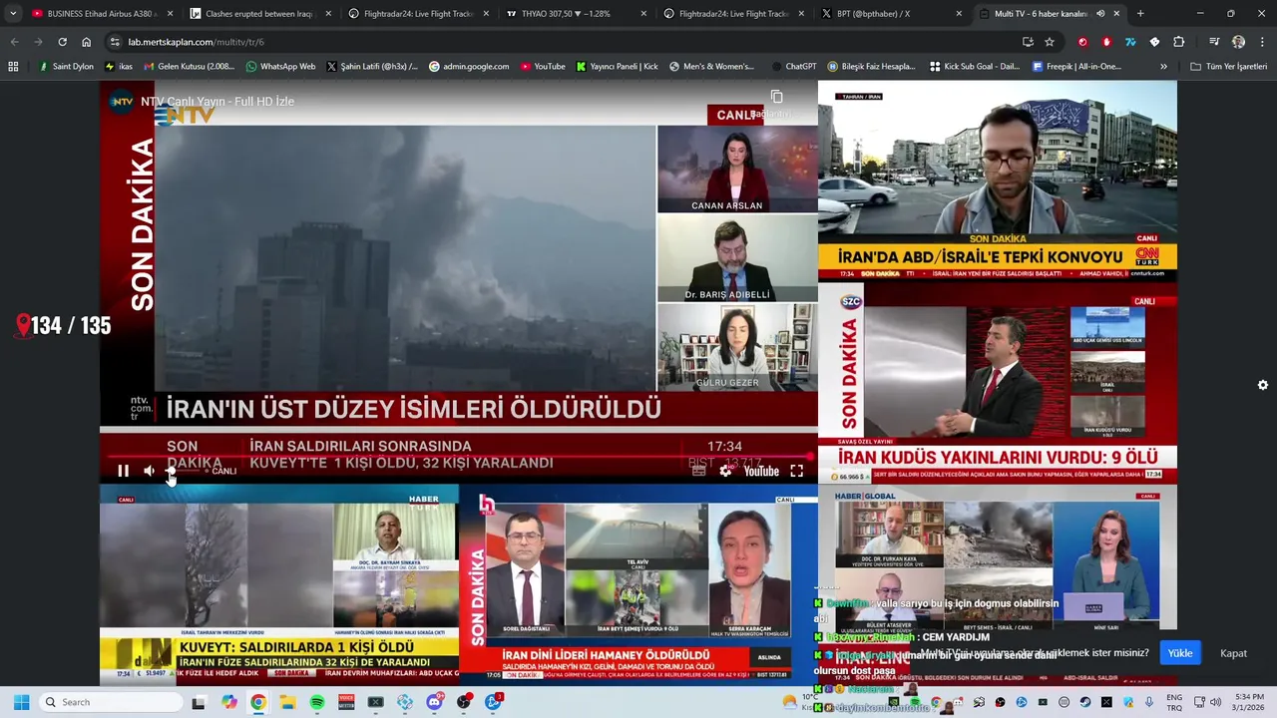Open the NTV channel avatar in the player
Image resolution: width=1277 pixels, height=718 pixels.
click(x=122, y=101)
